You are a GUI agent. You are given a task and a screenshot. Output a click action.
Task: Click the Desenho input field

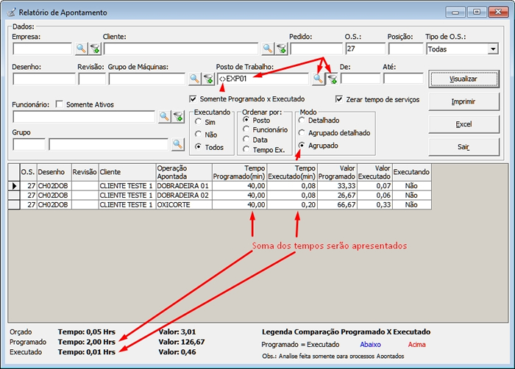(x=44, y=79)
